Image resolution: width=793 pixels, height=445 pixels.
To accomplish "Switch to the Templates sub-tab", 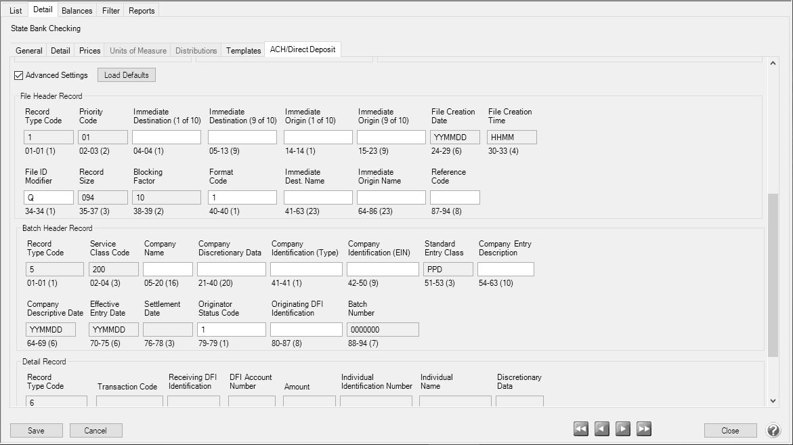I will click(x=242, y=49).
